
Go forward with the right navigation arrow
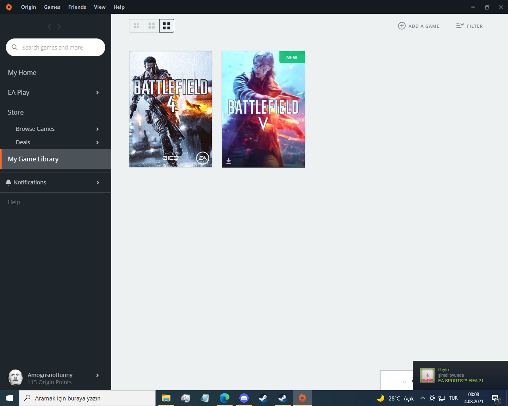59,27
